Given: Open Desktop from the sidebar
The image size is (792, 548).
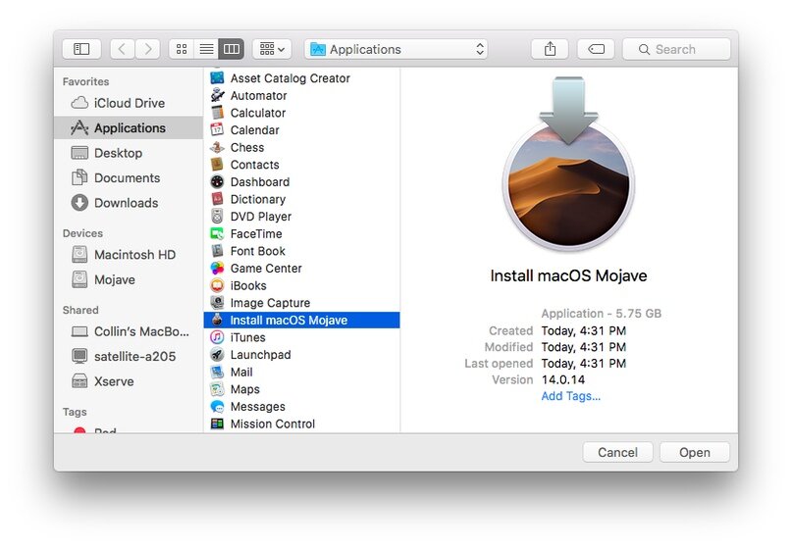Looking at the screenshot, I should (129, 153).
